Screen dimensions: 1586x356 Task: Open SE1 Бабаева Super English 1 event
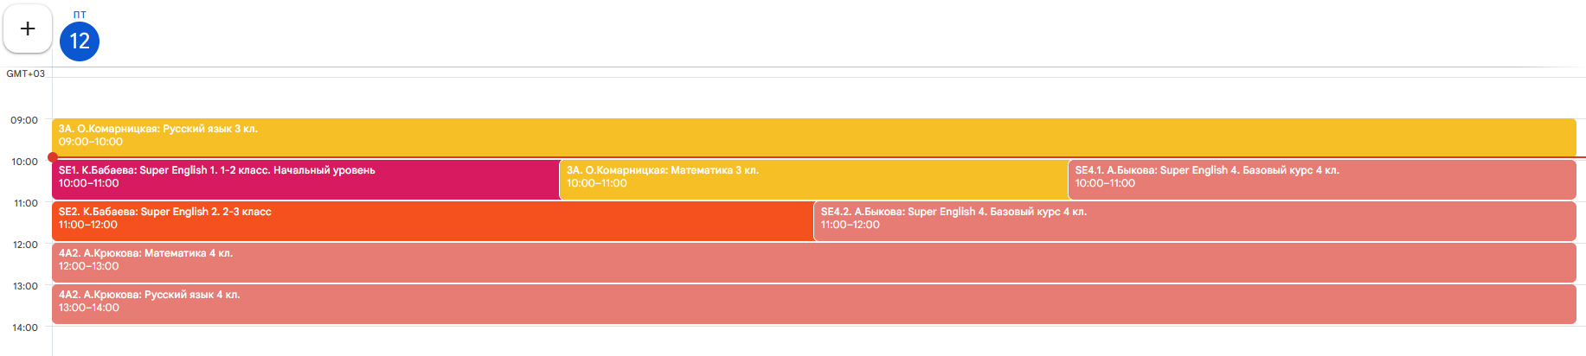305,178
